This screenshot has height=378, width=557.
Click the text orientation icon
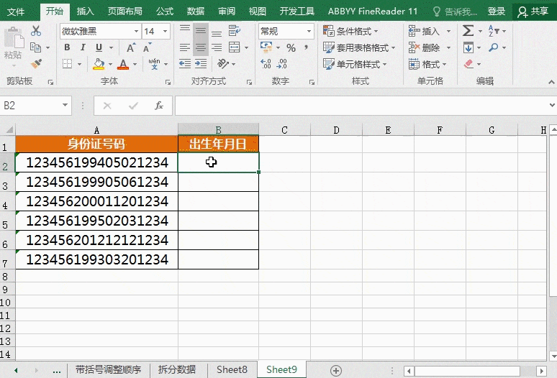(223, 64)
